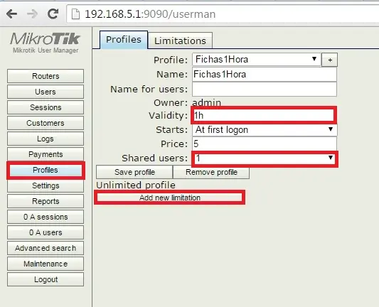Click the browser back arrow
Image resolution: width=379 pixels, height=307 pixels.
coord(11,14)
